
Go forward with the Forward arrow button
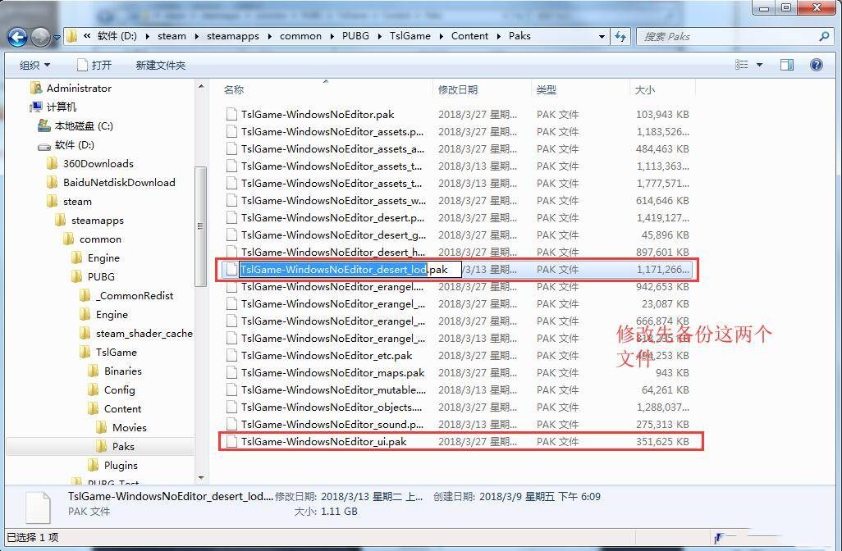41,37
